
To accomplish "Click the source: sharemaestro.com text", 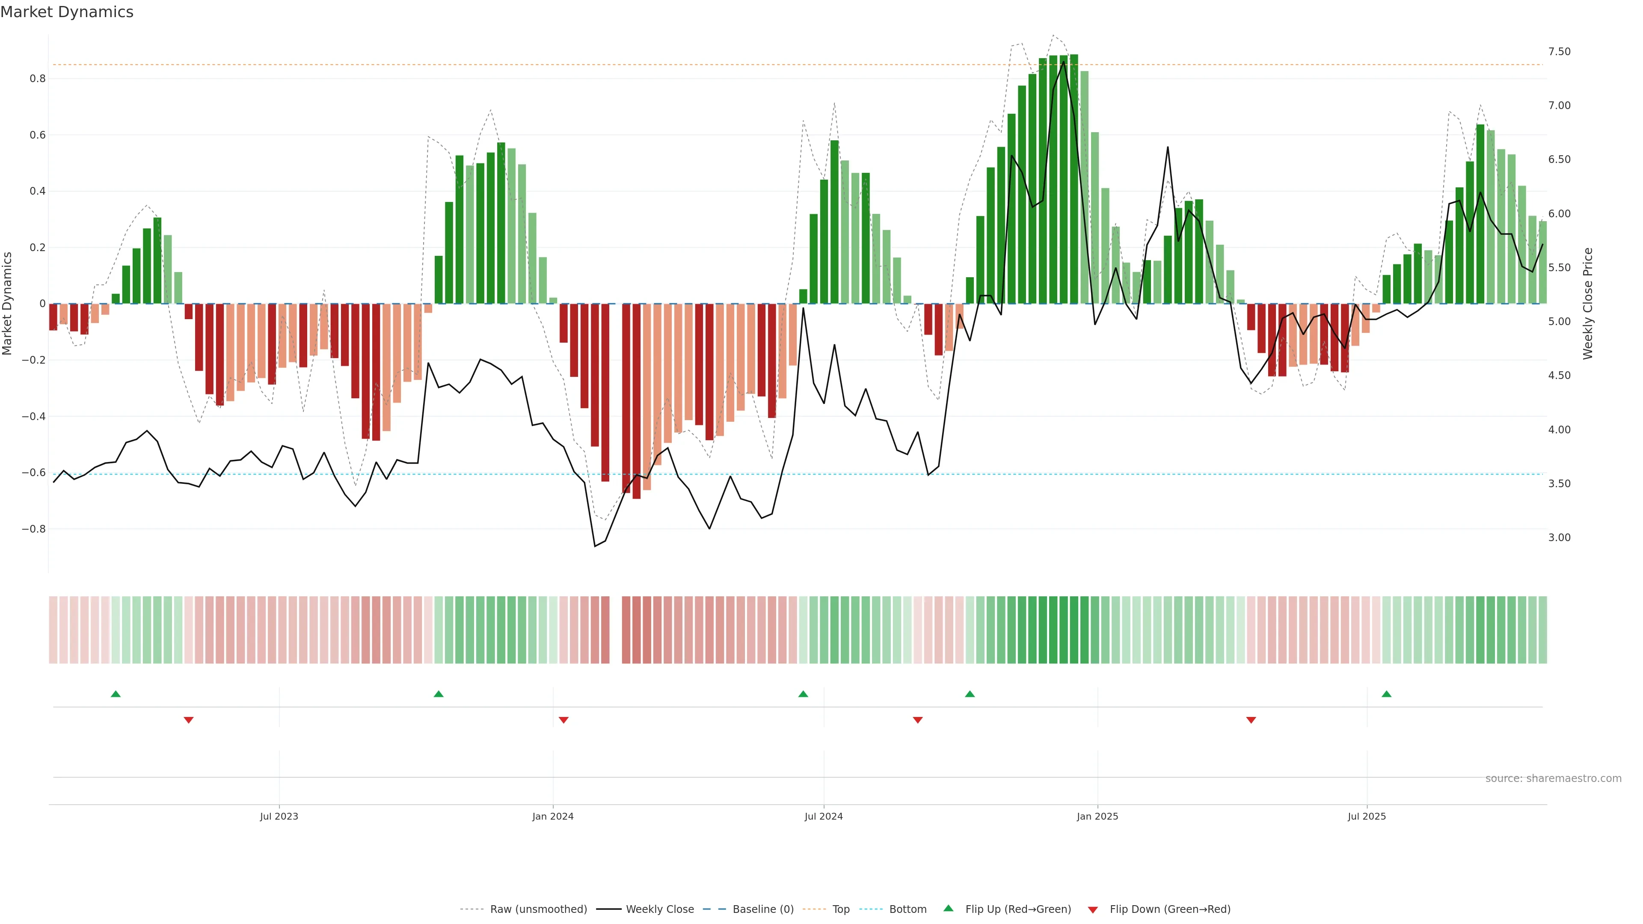I will (1553, 778).
